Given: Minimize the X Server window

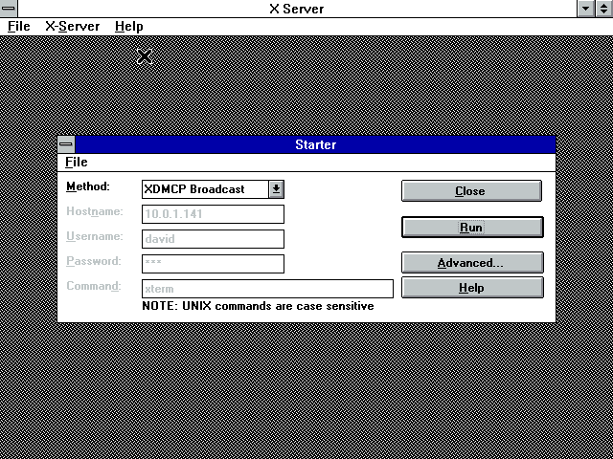Looking at the screenshot, I should 586,9.
